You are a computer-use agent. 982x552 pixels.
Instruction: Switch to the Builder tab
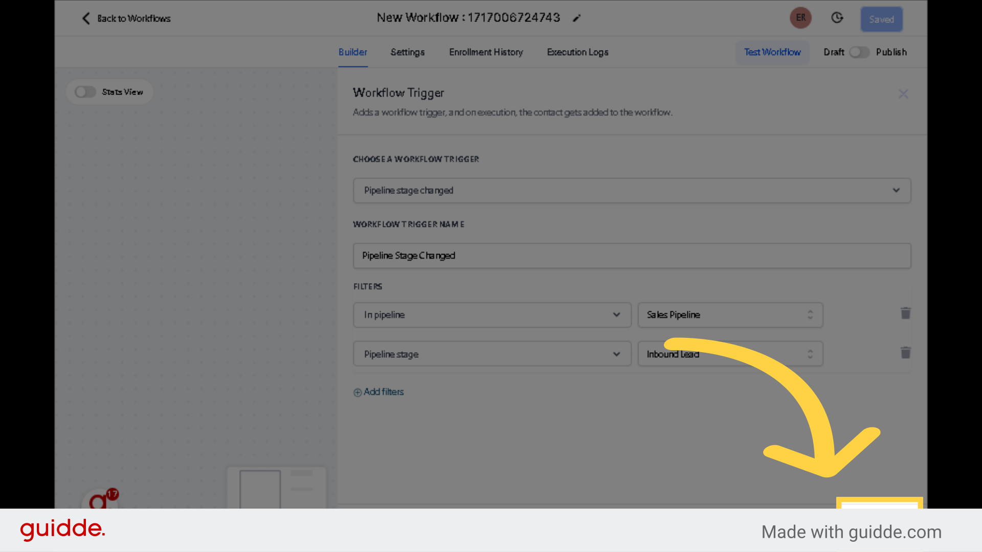[x=353, y=52]
